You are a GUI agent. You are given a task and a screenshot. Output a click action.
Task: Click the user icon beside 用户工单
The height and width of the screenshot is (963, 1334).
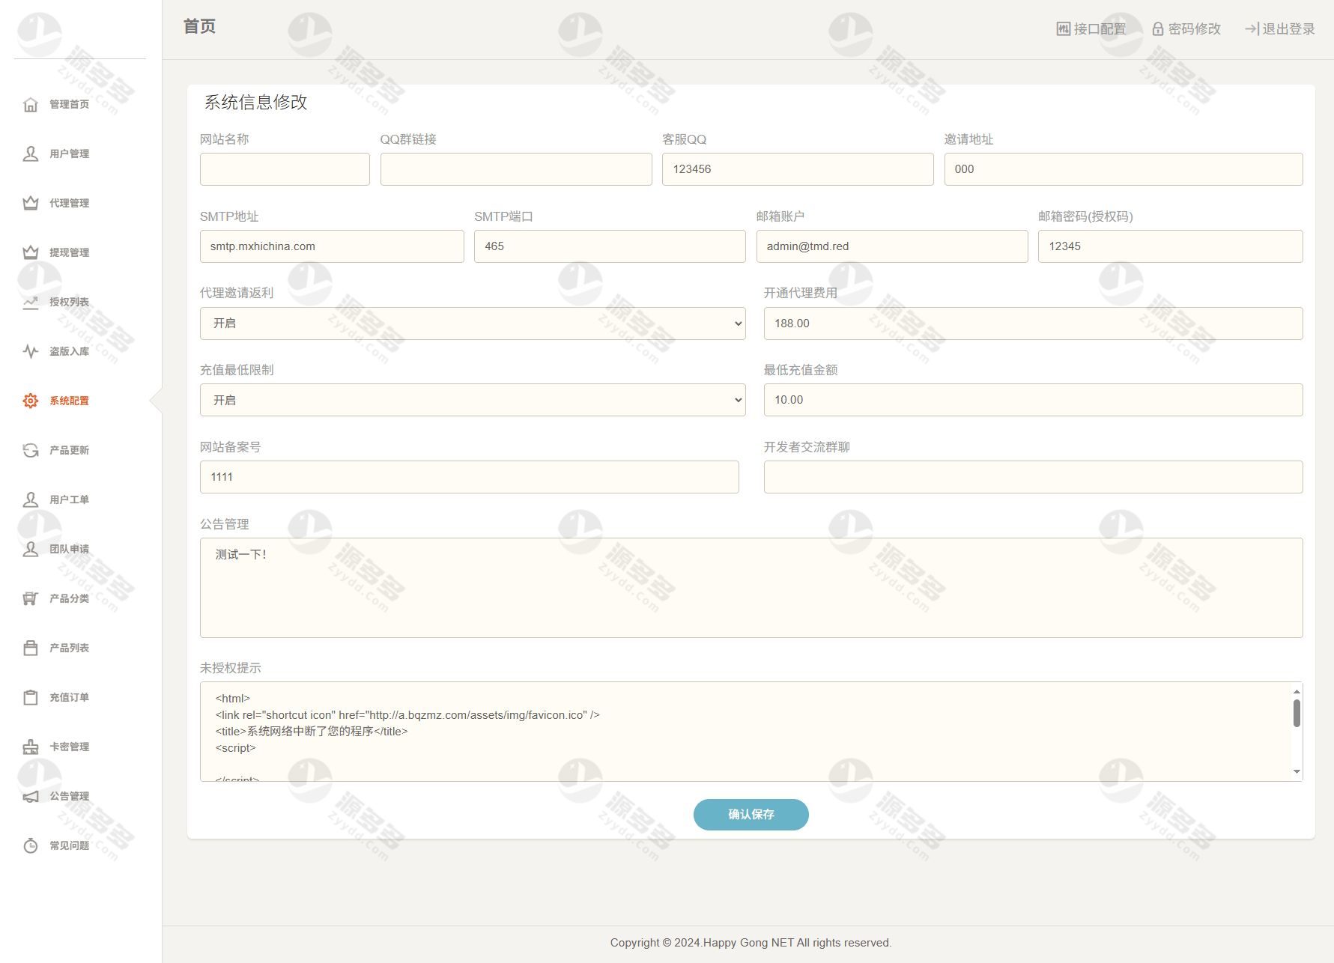30,499
